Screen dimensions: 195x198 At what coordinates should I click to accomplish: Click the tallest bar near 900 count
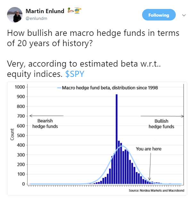(116, 139)
